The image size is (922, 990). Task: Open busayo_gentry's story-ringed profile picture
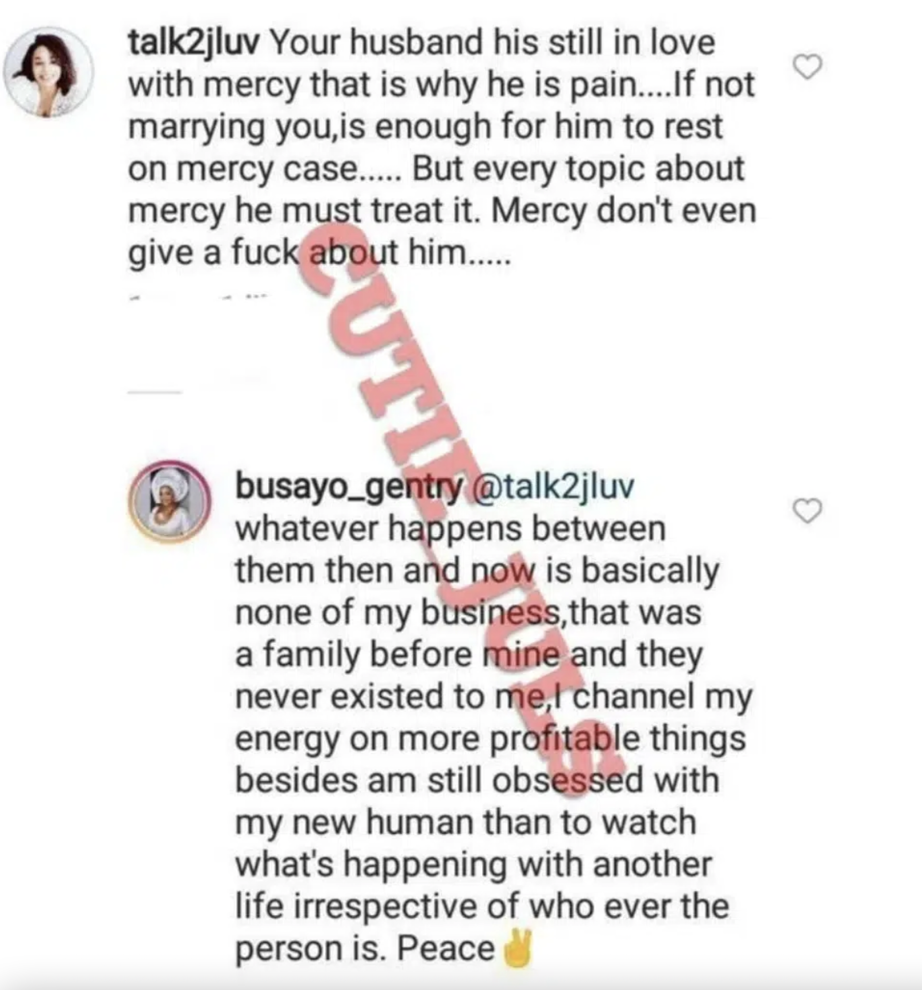click(x=170, y=501)
